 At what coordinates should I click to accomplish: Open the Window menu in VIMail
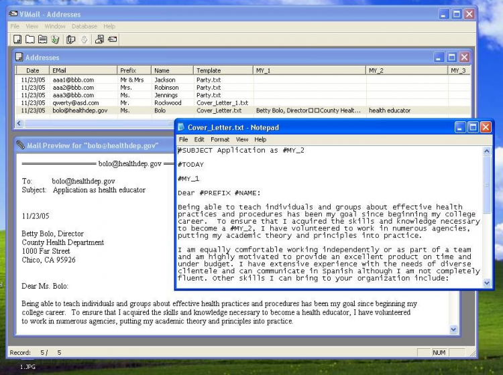(x=55, y=26)
